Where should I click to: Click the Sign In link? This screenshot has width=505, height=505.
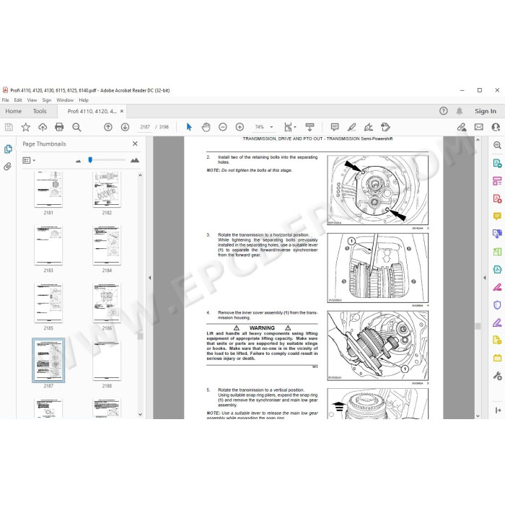[x=486, y=111]
